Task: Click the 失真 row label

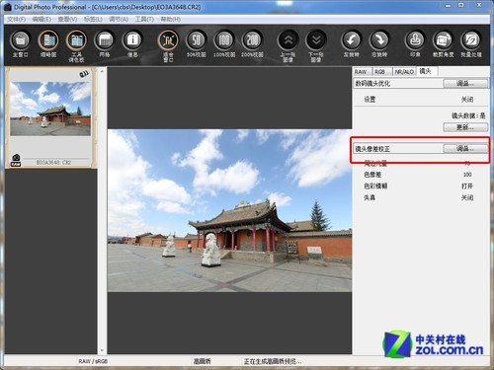Action: [x=370, y=197]
